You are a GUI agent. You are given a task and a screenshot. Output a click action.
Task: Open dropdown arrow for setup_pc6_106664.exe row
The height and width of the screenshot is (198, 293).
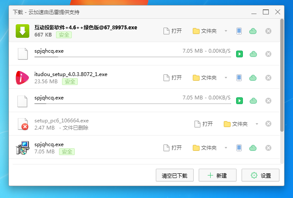(257, 124)
